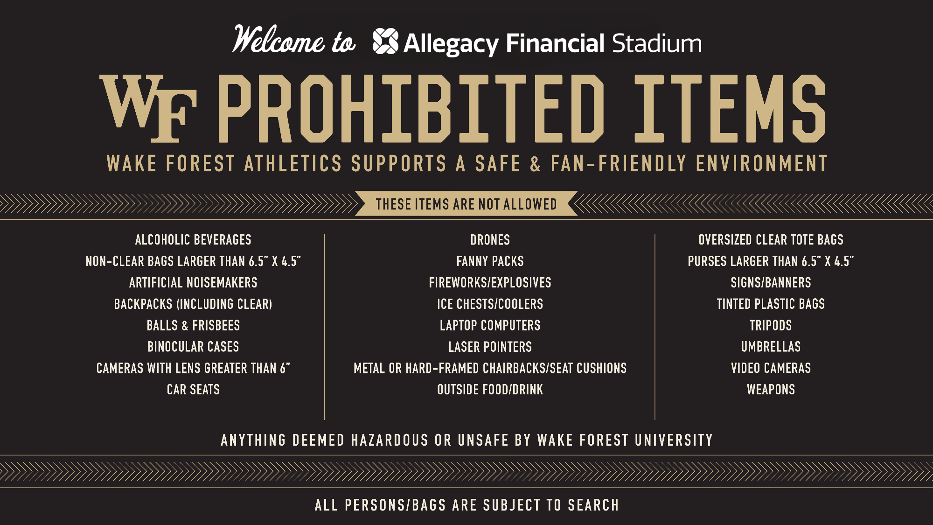Select the Alcoholic Beverages entry
This screenshot has width=933, height=525.
pyautogui.click(x=193, y=240)
